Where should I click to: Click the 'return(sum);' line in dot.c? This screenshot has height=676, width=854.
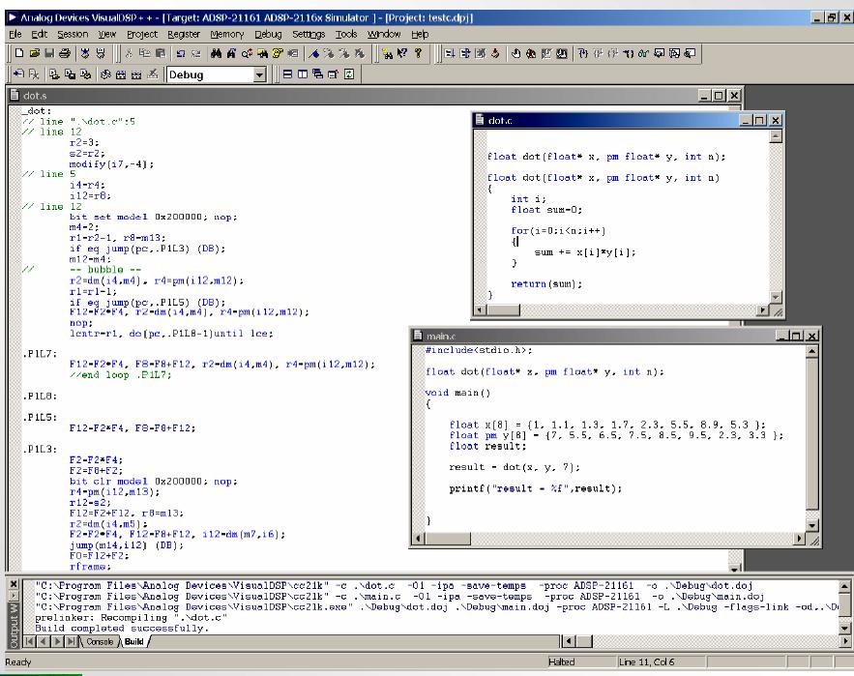pos(546,283)
